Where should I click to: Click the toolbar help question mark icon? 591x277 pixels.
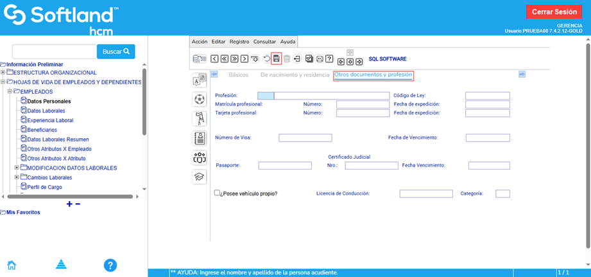(329, 58)
